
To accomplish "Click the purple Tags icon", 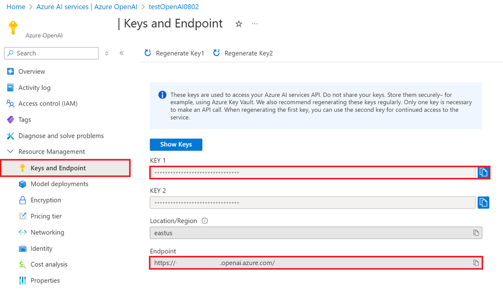I will click(10, 120).
